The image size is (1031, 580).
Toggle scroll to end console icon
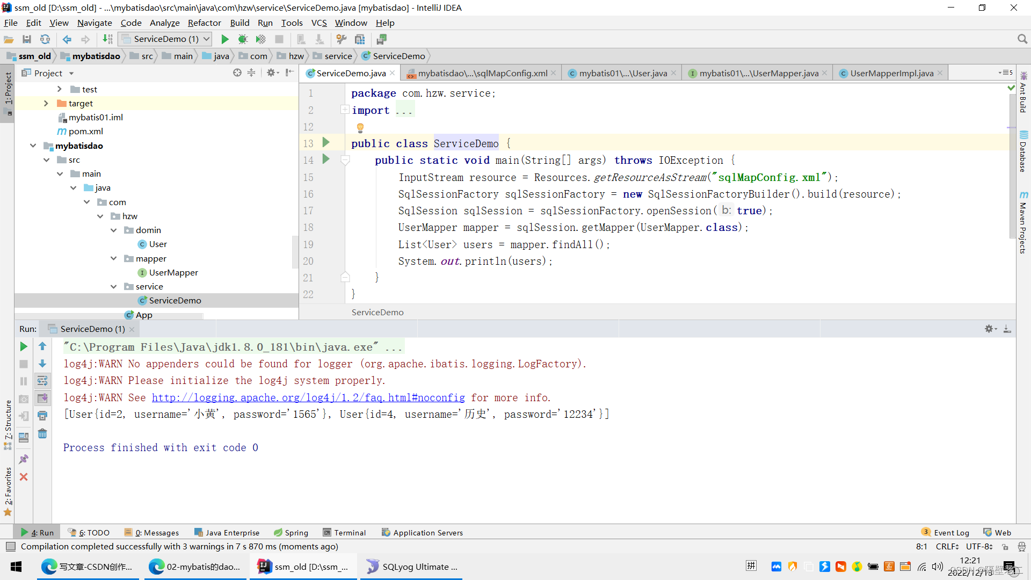pyautogui.click(x=42, y=398)
